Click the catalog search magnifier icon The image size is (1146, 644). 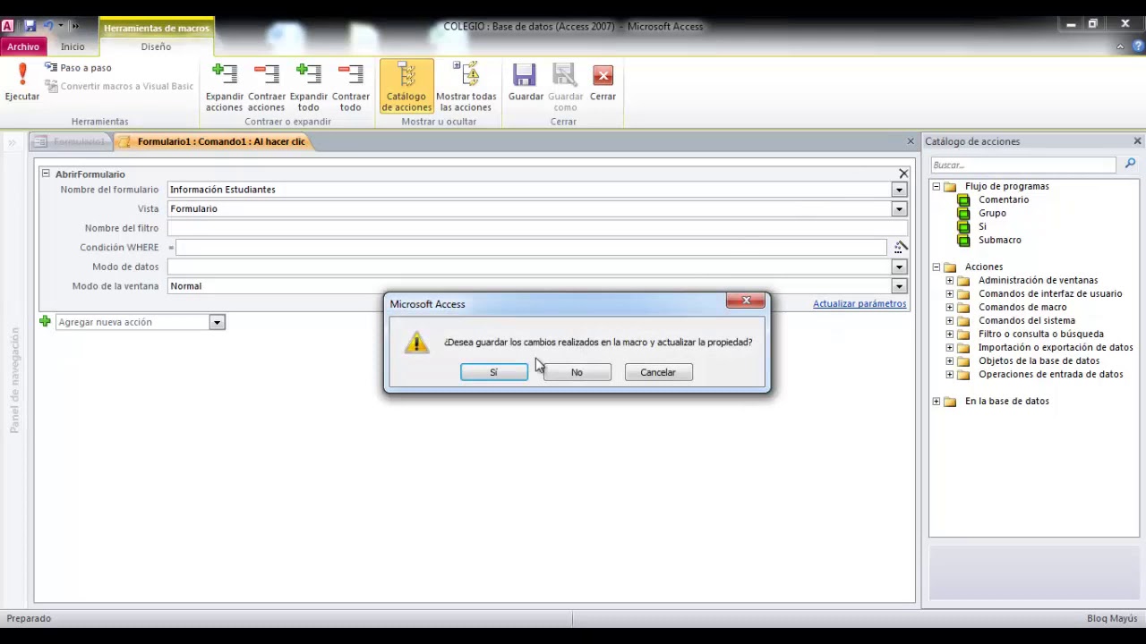tap(1130, 164)
